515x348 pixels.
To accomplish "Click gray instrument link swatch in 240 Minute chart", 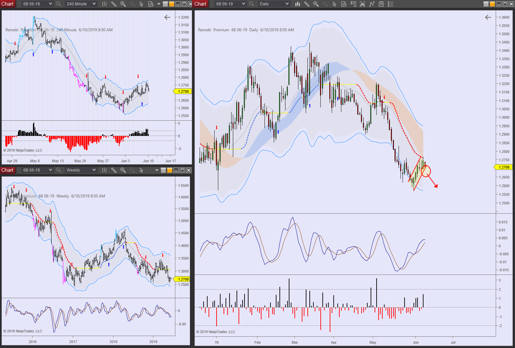I will tap(165, 4).
